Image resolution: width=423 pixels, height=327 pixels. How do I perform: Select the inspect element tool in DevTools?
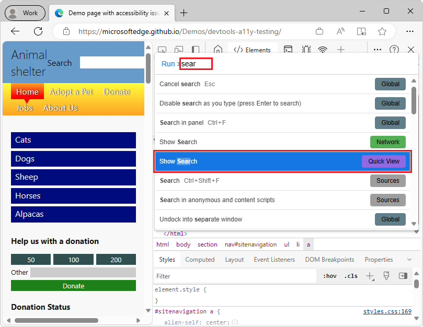tap(163, 49)
